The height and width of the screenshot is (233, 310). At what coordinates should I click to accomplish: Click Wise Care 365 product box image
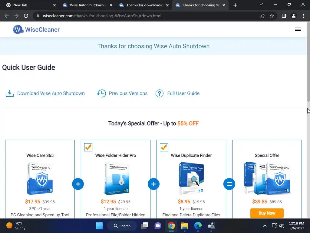(x=40, y=178)
